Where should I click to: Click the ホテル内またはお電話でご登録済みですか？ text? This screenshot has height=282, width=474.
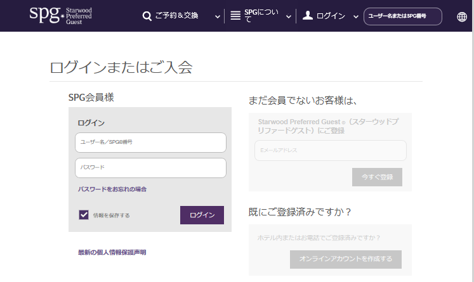click(319, 238)
